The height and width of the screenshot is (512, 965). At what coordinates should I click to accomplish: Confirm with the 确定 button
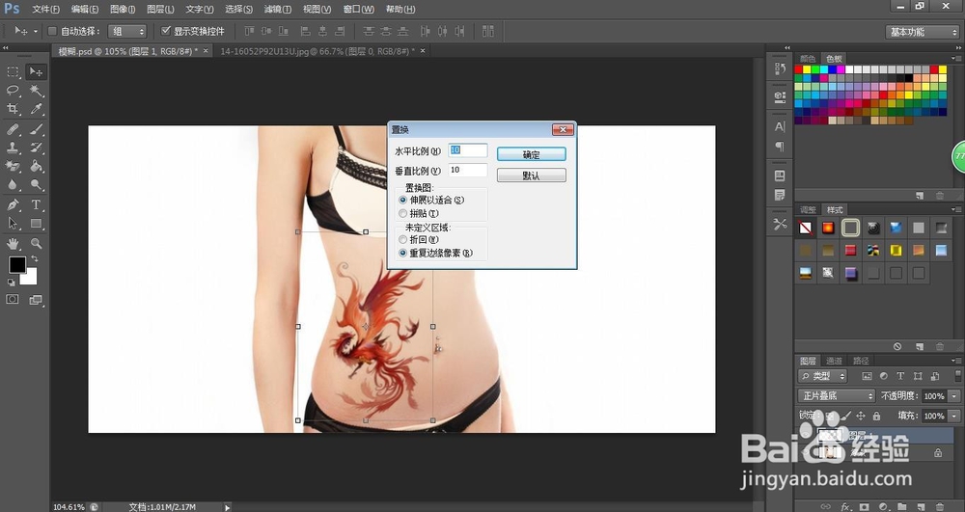tap(531, 155)
